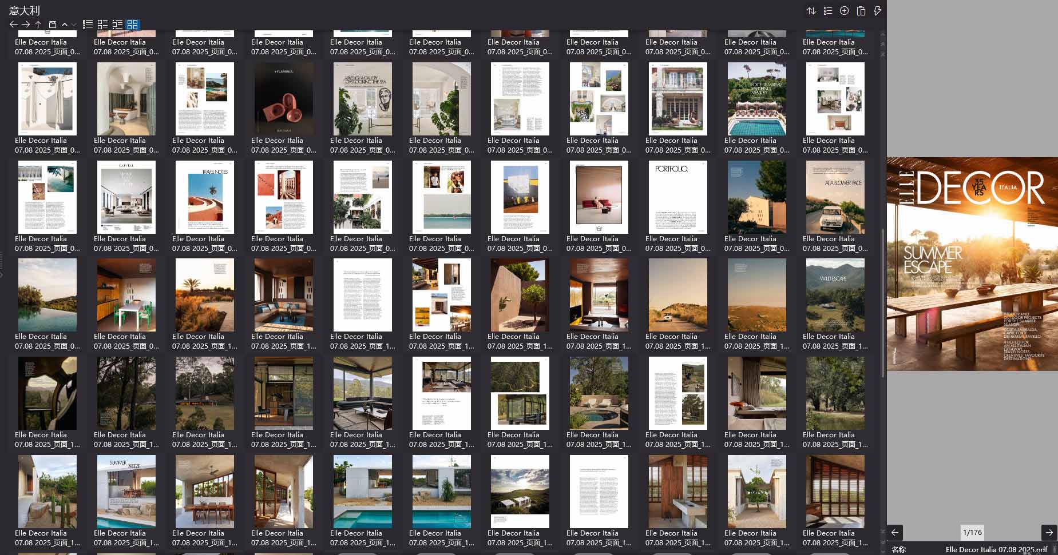Switch to details view layout
Screen dimensions: 1058x555
coord(118,25)
